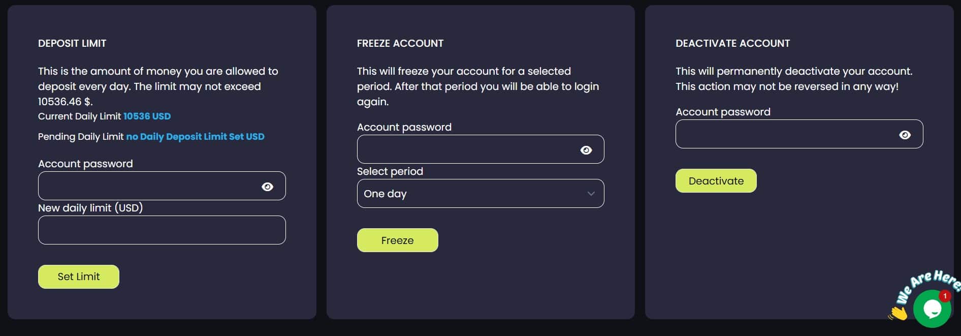This screenshot has width=961, height=336.
Task: Click the current limit "10536 USD" link
Action: click(147, 116)
